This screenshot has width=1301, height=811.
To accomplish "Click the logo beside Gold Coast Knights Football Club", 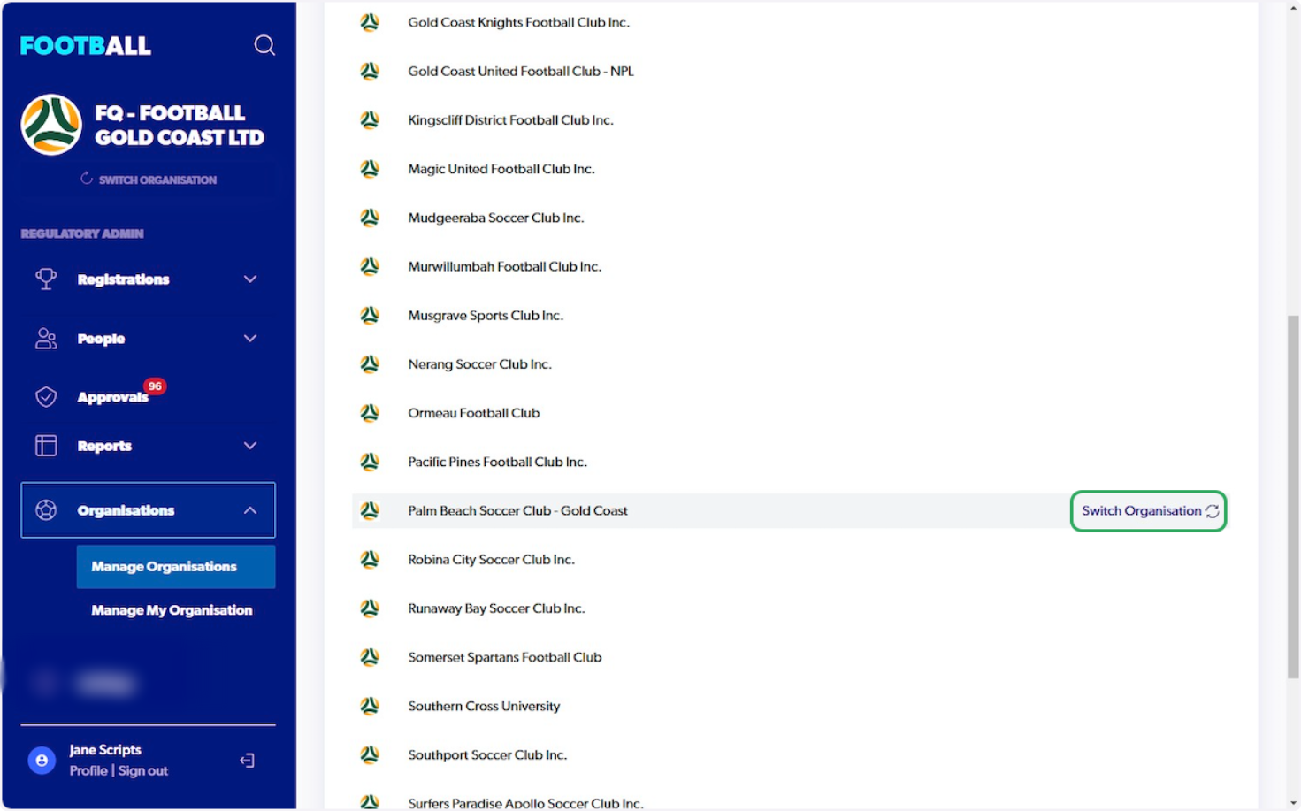I will coord(370,22).
